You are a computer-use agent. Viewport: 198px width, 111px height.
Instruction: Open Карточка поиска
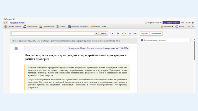pyautogui.click(x=47, y=27)
